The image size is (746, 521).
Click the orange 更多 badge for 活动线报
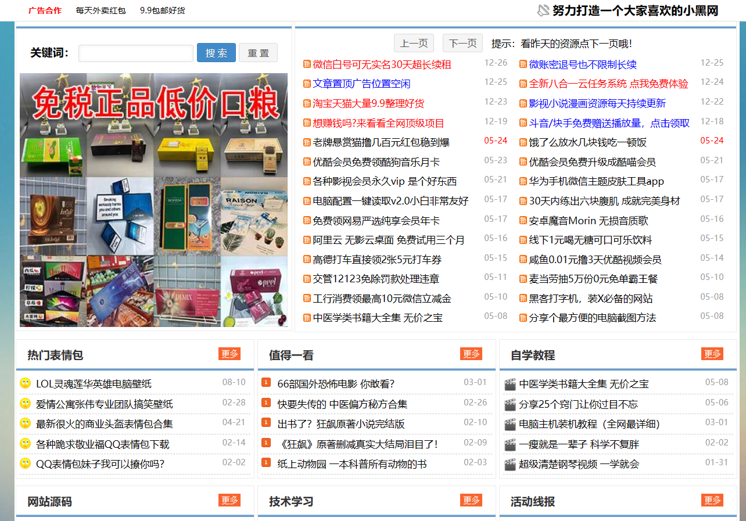click(x=712, y=500)
